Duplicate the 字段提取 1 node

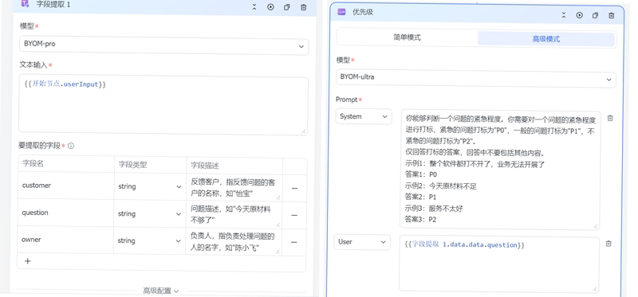click(287, 7)
